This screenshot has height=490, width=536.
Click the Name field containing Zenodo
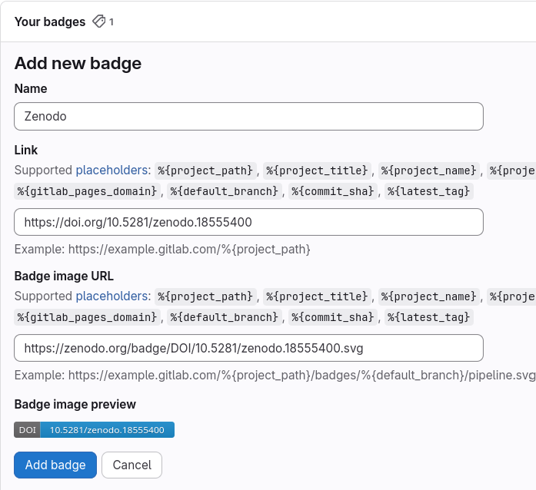248,116
